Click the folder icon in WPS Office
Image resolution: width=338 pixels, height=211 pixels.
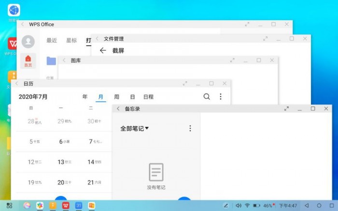coord(51,61)
